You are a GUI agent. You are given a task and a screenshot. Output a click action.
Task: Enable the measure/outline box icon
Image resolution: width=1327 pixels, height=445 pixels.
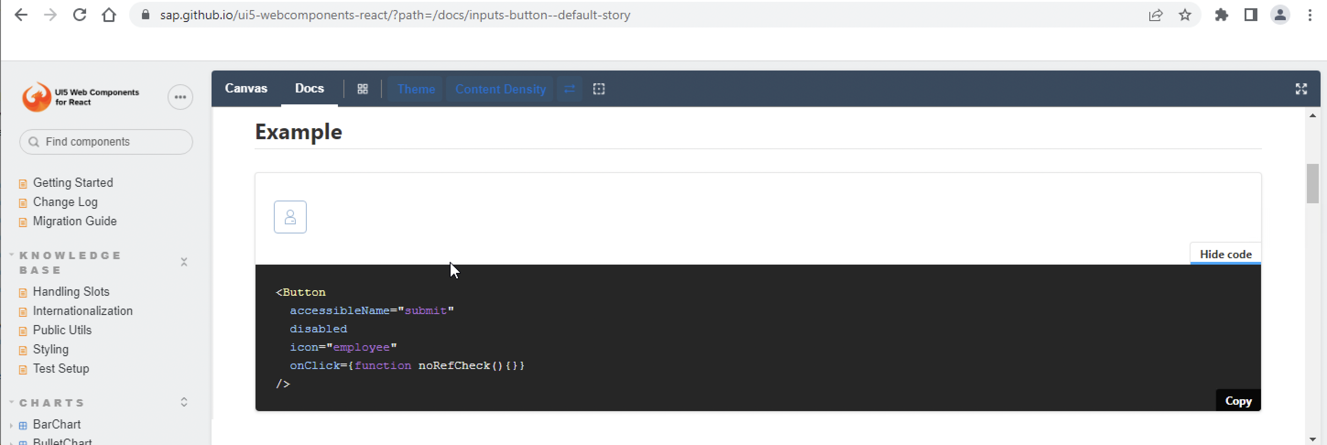click(x=599, y=89)
